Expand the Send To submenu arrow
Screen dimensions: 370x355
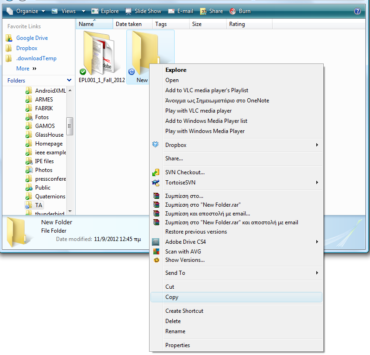tap(317, 273)
